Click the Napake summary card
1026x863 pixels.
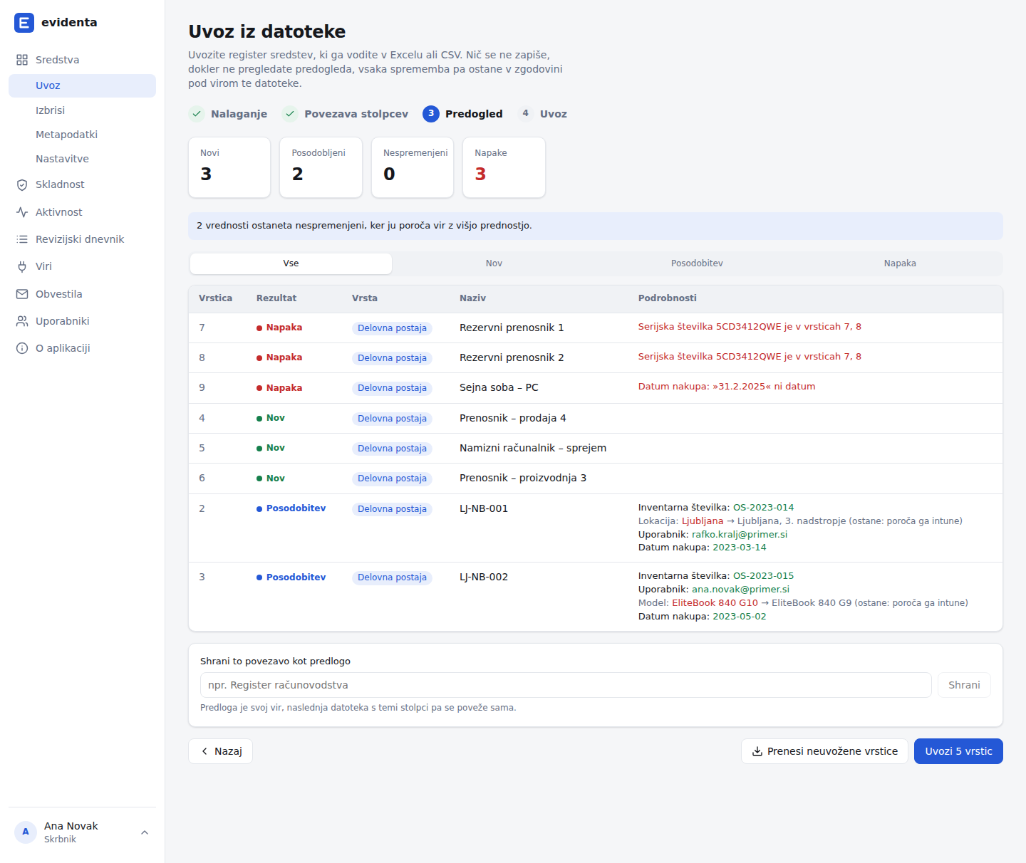click(504, 167)
